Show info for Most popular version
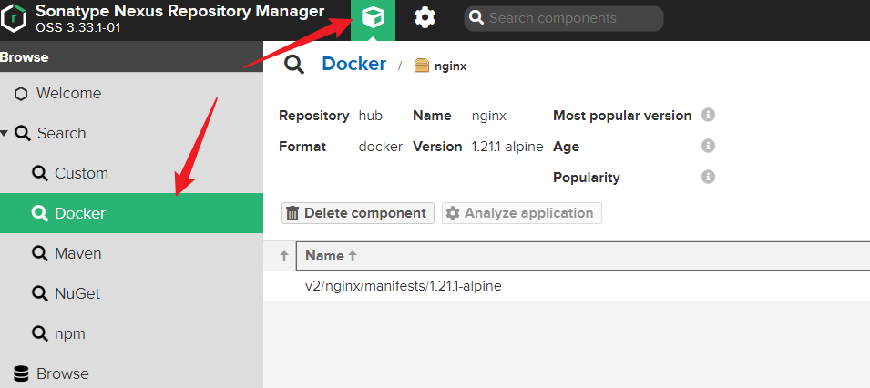This screenshot has height=388, width=870. click(x=708, y=115)
